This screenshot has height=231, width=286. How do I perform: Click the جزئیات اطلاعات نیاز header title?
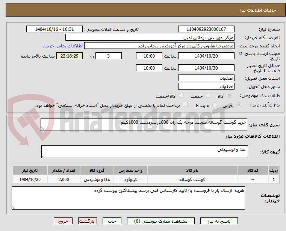point(258,10)
